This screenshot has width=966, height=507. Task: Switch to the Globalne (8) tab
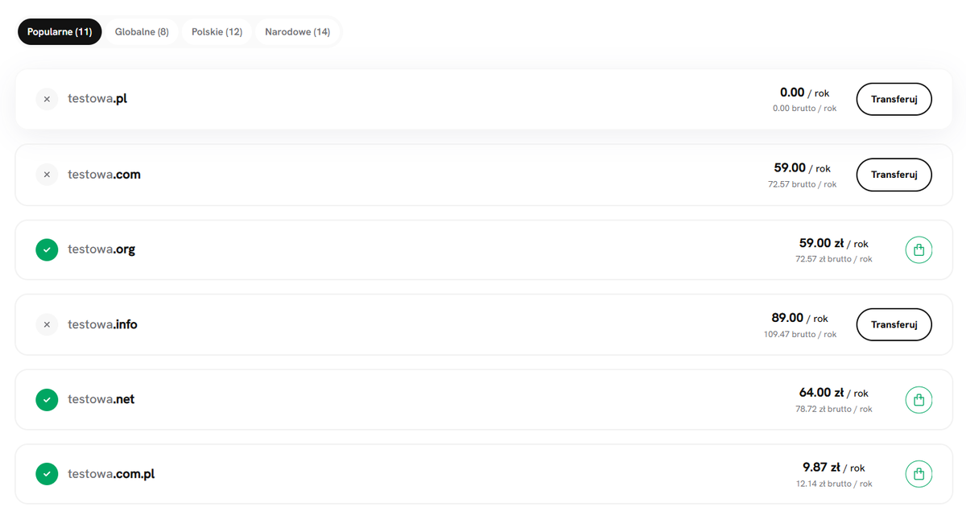[x=142, y=32]
